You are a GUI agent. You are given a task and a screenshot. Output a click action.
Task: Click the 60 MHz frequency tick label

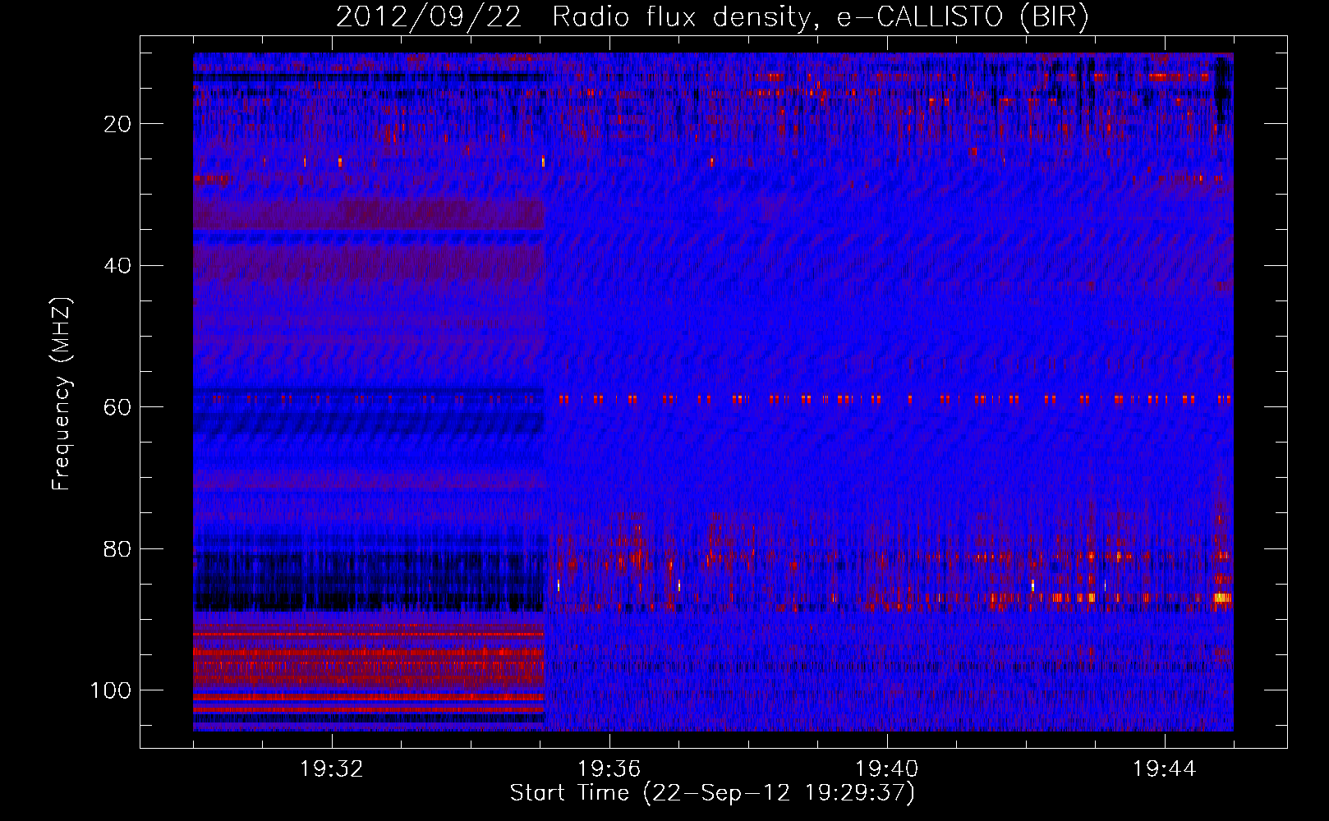click(x=118, y=407)
